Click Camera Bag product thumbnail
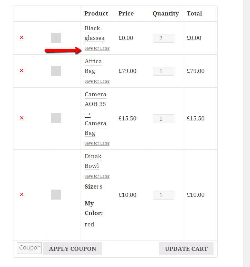250x267 pixels. coord(56,118)
